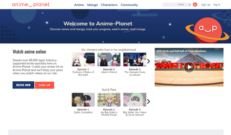This screenshot has height=135, width=231.
Task: Show next Null & Peta episodes arrow
Action: (149, 101)
